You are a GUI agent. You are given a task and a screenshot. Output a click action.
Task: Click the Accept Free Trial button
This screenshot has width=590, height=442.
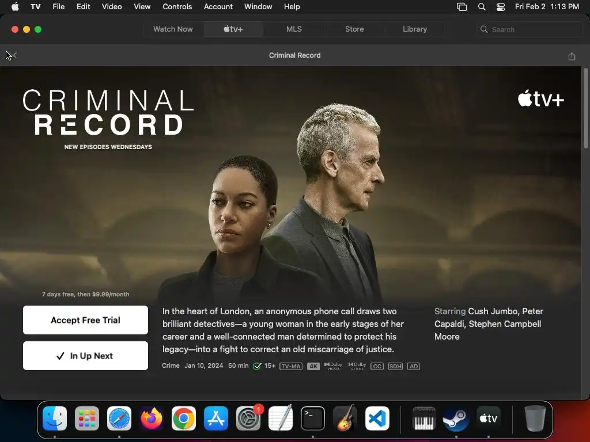[x=85, y=320]
